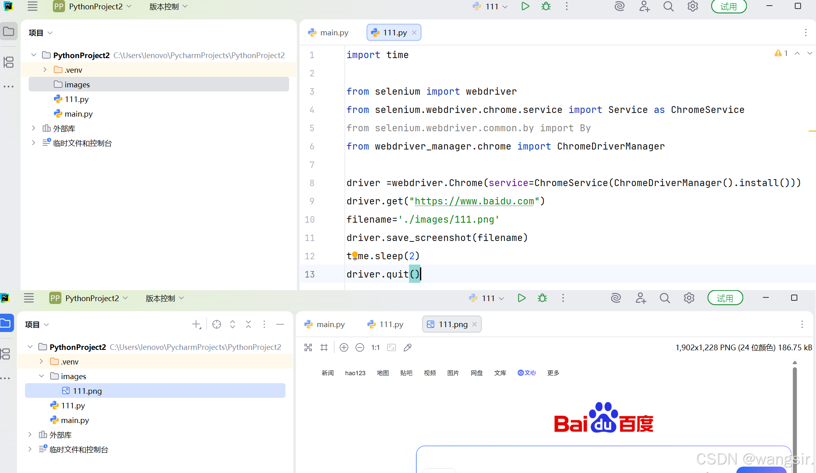Screen dimensions: 816x473
Task: Click Select Opened File crosshair icon
Action: [217, 324]
